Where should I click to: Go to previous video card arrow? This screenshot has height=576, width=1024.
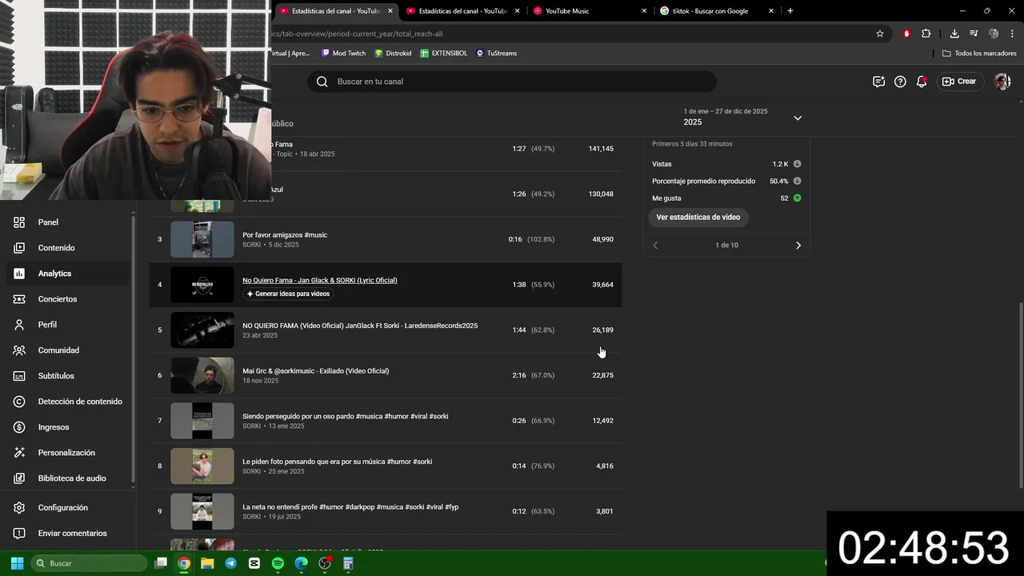[655, 246]
